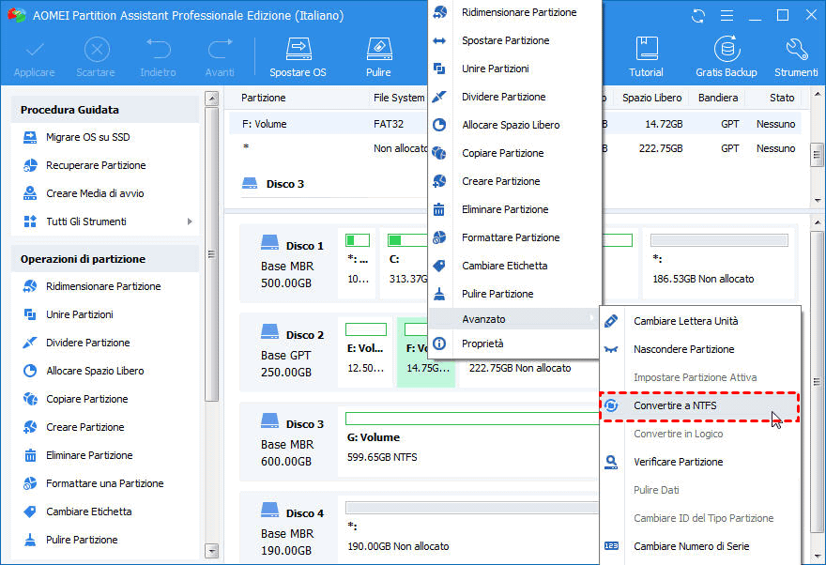Click Eliminare Partizione trash icon in sidebar
Image resolution: width=826 pixels, height=565 pixels.
[30, 455]
